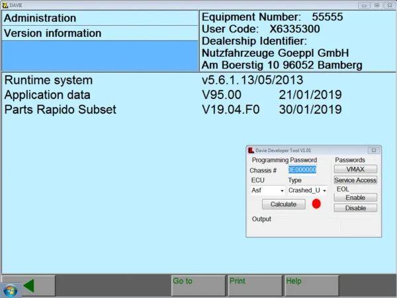Click the Am Boerstig 10 96052 Bamberg address

coord(282,65)
